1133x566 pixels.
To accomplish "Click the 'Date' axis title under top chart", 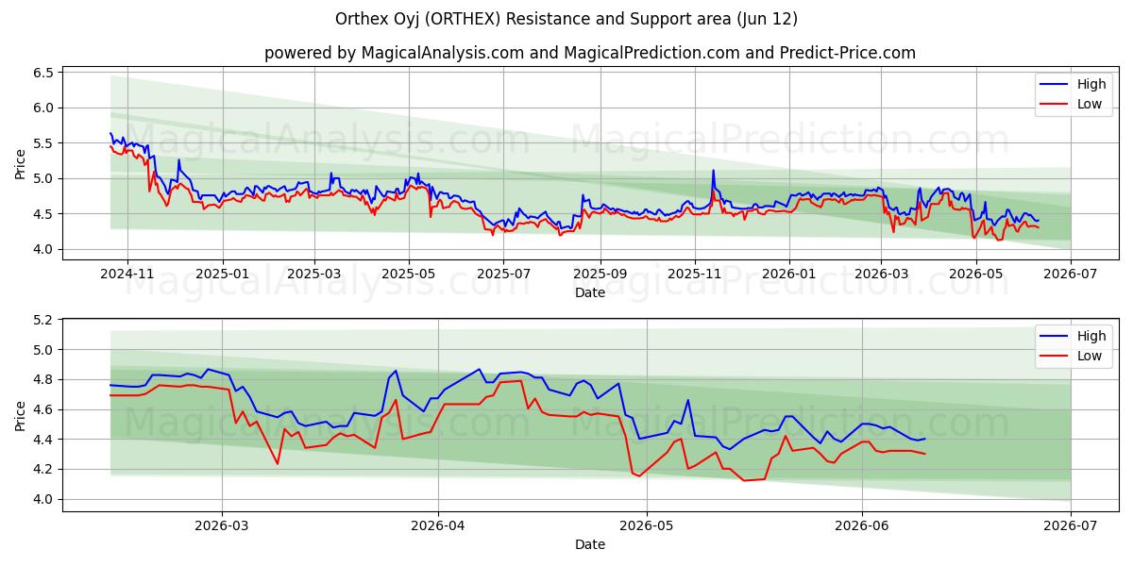I will [x=590, y=293].
